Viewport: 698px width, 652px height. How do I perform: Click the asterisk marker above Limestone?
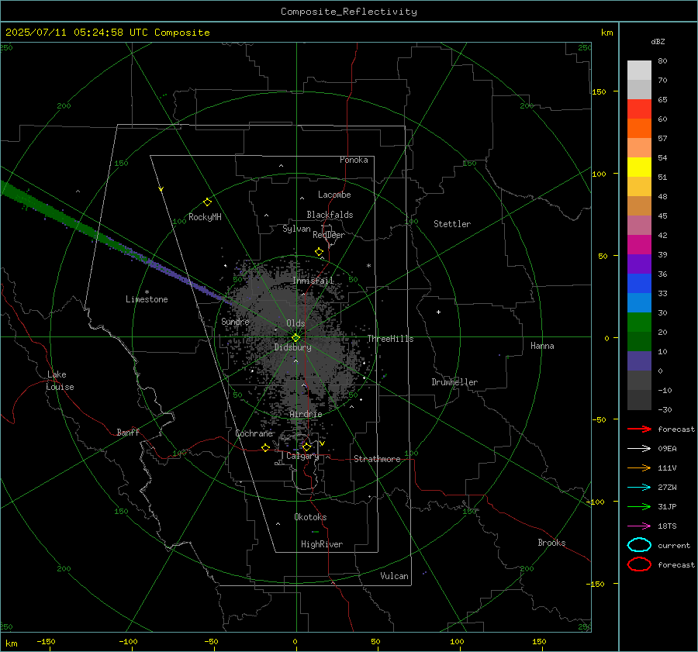(x=147, y=292)
